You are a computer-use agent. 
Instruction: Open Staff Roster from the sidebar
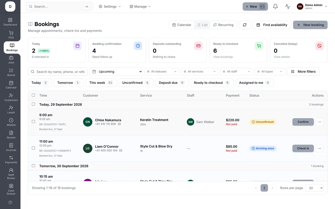[11, 174]
